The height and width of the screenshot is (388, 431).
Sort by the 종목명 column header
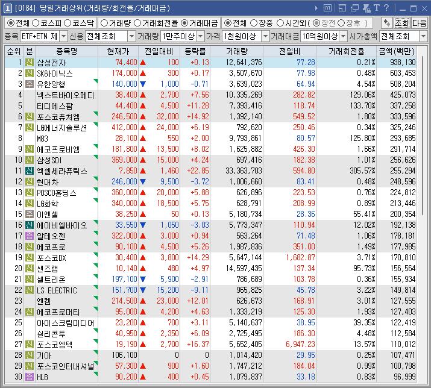[x=66, y=51]
